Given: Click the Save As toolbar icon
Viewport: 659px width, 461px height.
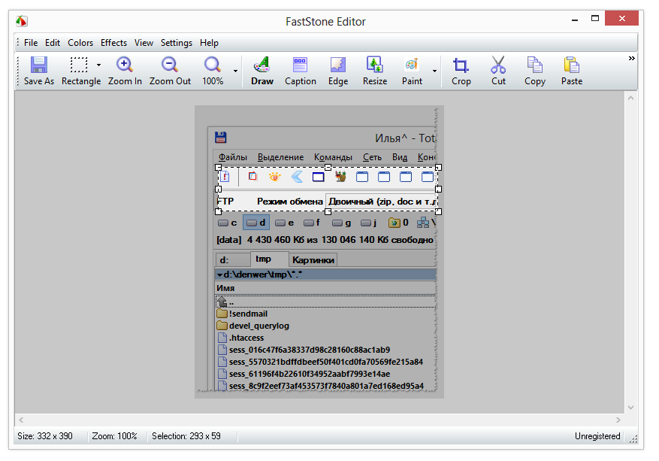Looking at the screenshot, I should (x=38, y=71).
